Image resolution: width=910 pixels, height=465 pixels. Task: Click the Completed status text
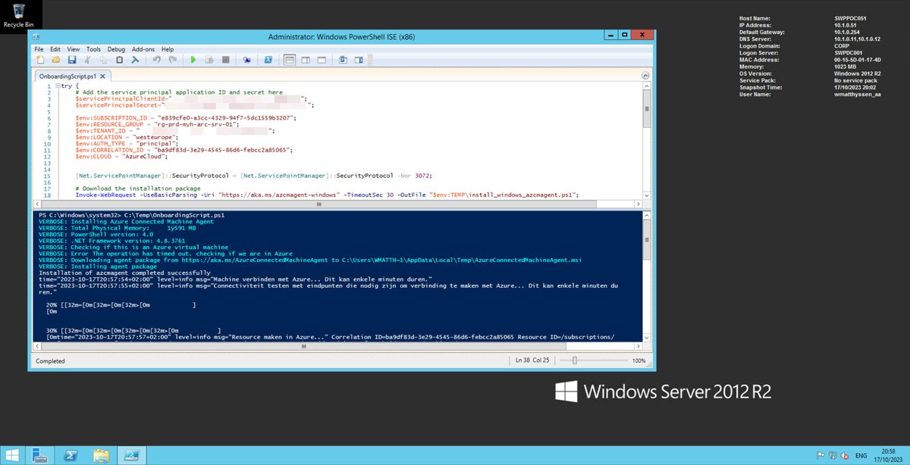[x=51, y=361]
